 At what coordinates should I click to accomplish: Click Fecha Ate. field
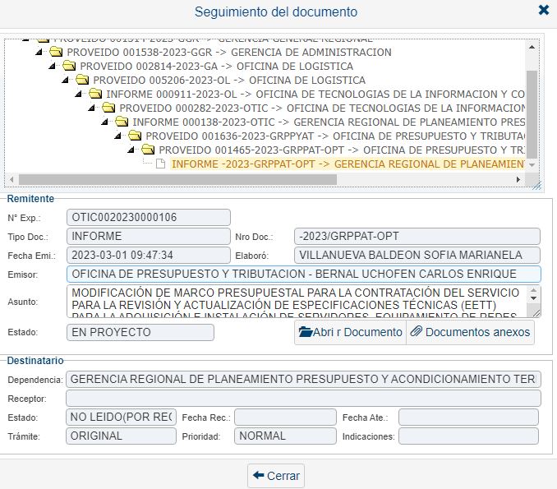tap(468, 417)
